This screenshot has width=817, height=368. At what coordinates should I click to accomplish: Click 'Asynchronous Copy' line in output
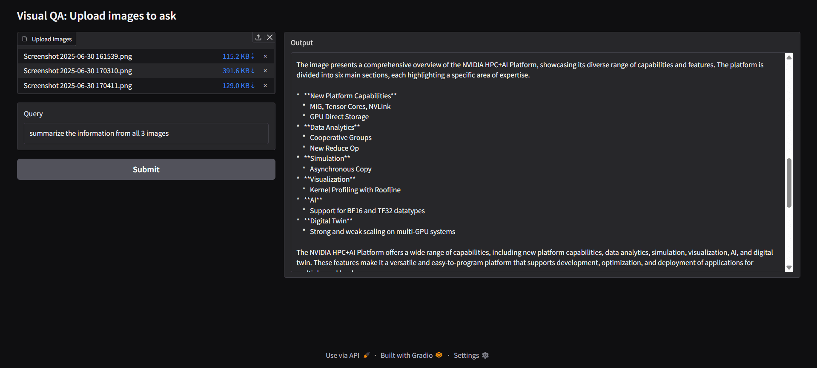coord(341,169)
